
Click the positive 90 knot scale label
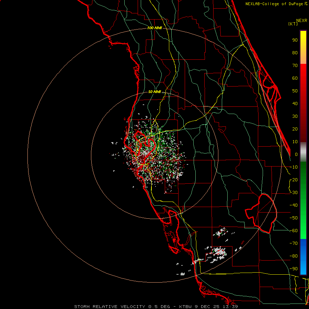tap(295, 40)
